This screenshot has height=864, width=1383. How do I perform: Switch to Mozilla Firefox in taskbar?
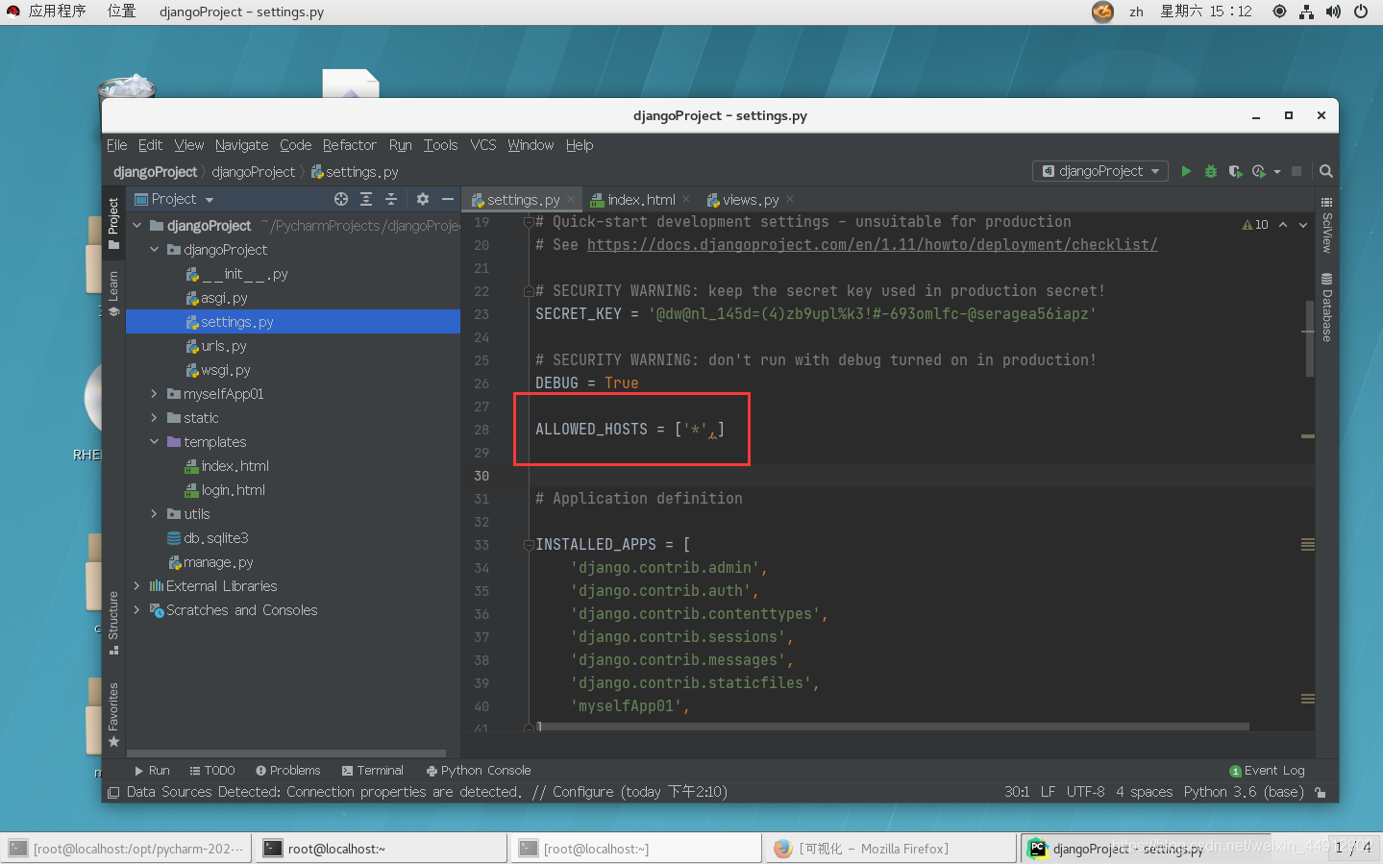(889, 849)
